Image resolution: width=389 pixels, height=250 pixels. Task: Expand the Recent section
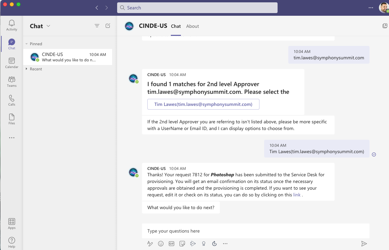27,69
